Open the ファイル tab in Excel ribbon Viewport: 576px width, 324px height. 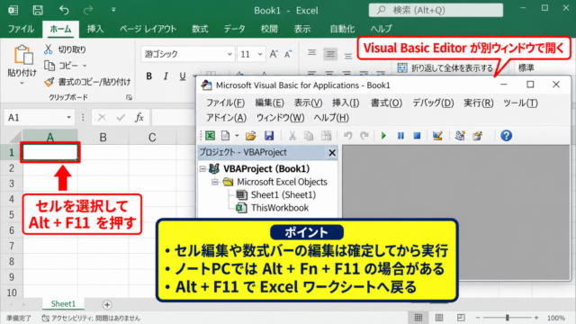pos(21,29)
